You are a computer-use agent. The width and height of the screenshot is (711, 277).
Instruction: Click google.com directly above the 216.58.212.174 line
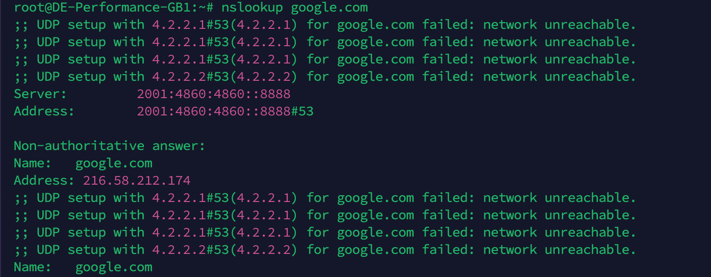114,163
